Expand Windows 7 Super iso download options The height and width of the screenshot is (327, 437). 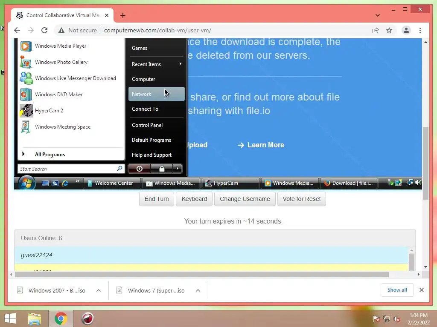click(198, 290)
